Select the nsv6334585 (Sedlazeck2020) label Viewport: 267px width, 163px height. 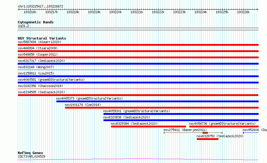pos(41,92)
